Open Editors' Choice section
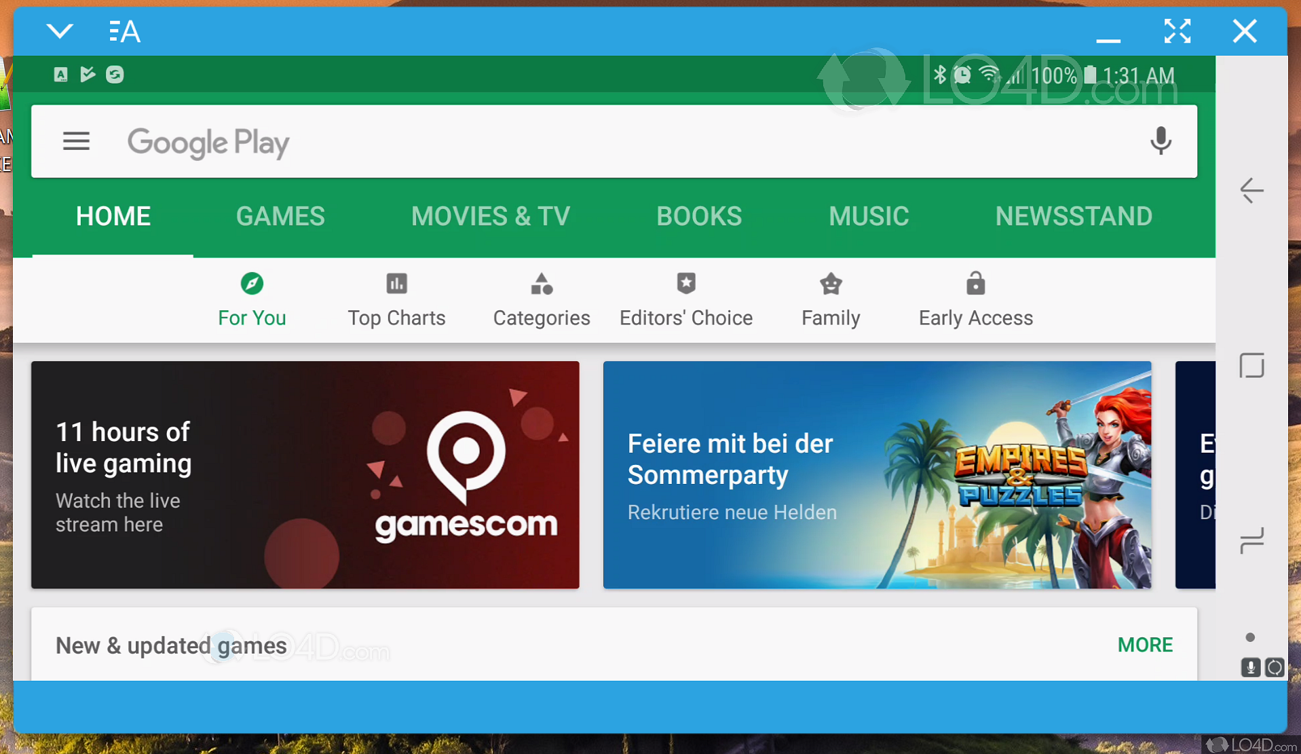The width and height of the screenshot is (1301, 754). [x=686, y=299]
